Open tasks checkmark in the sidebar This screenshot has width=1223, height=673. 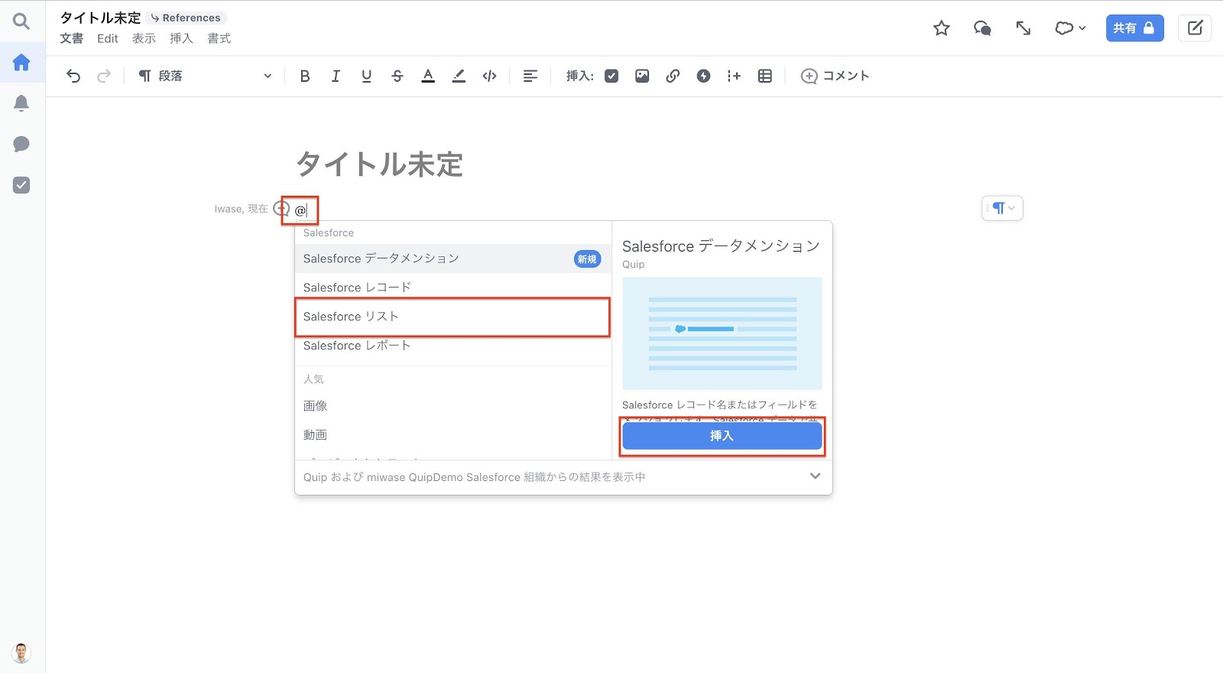[x=21, y=185]
